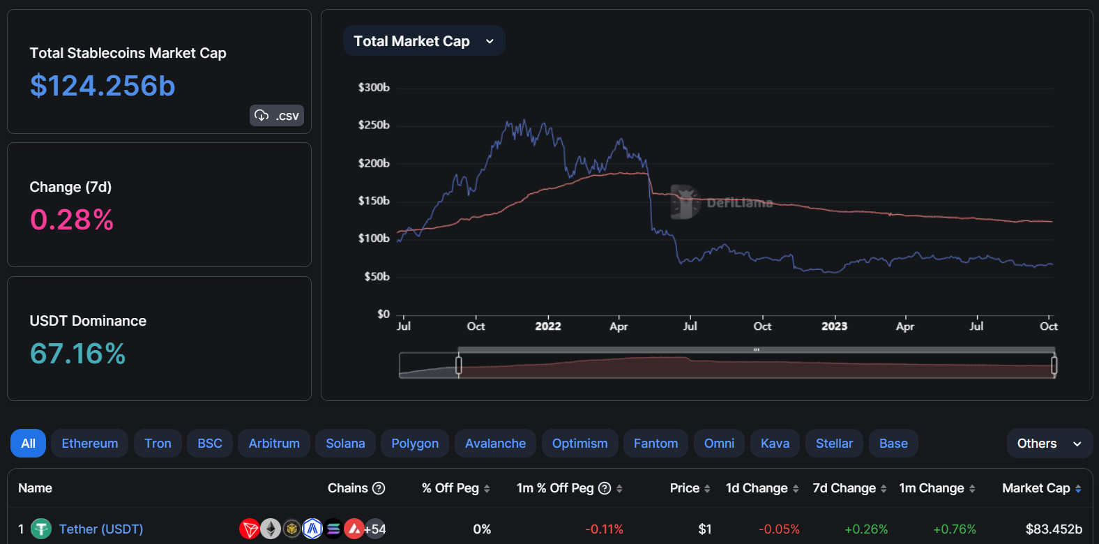Click Tether's -0.11% 1m off peg cell
This screenshot has width=1099, height=544.
(x=604, y=529)
